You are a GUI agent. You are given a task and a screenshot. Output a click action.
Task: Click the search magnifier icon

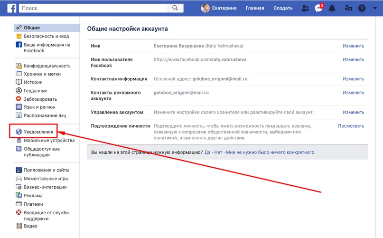(x=175, y=8)
